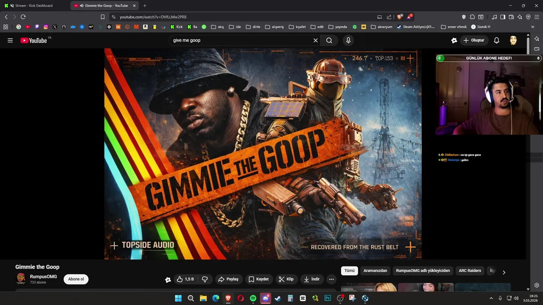
Task: Expand the edit bookmarks folder
Action: (317, 27)
